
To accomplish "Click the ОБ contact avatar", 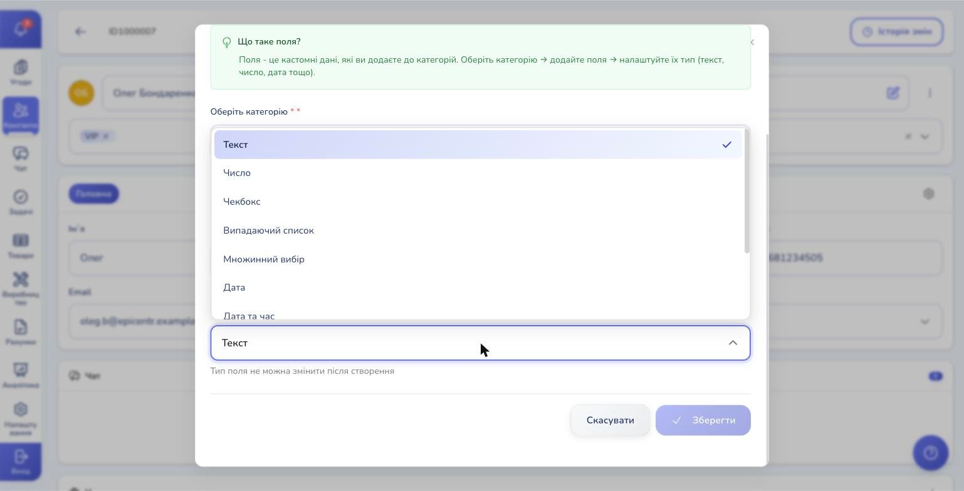I will [x=81, y=93].
